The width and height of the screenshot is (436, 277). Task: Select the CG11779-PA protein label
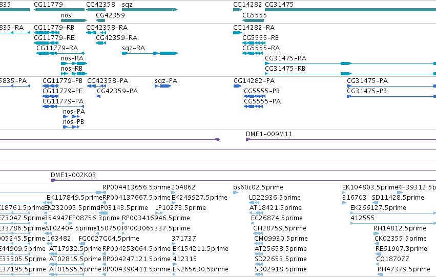click(63, 101)
